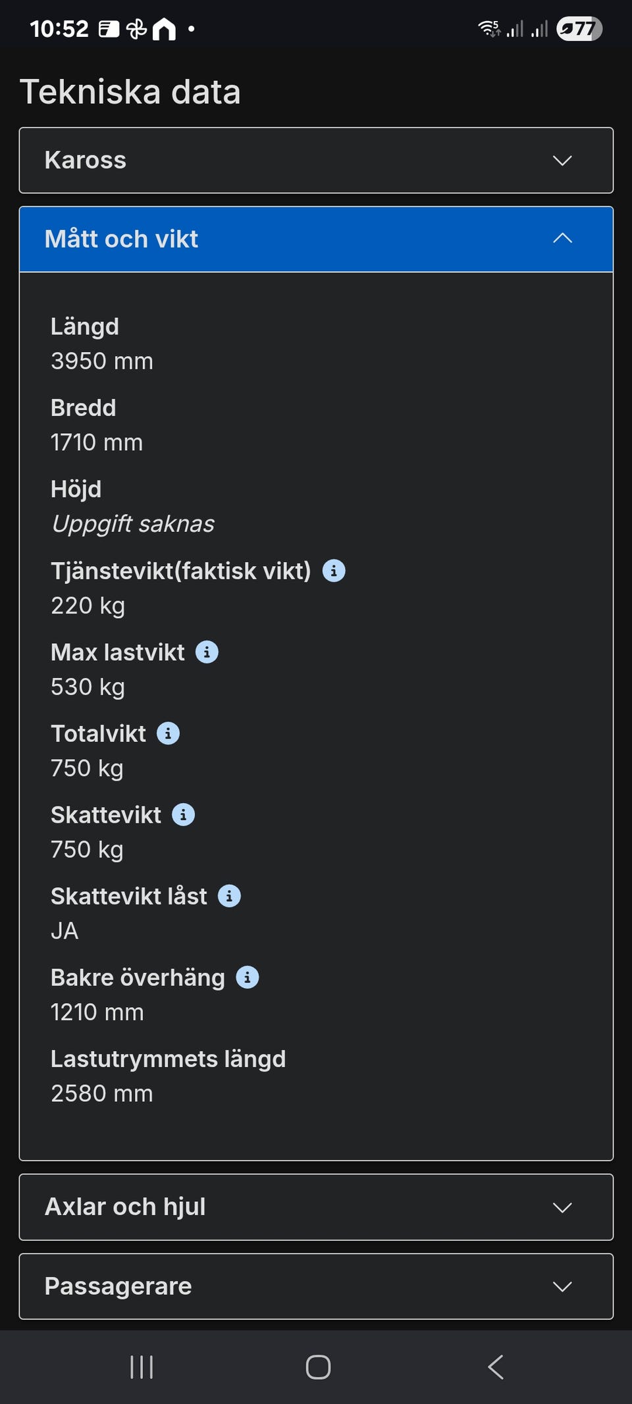Screen dimensions: 632x1404
Task: Open the recent apps button
Action: pos(142,1367)
